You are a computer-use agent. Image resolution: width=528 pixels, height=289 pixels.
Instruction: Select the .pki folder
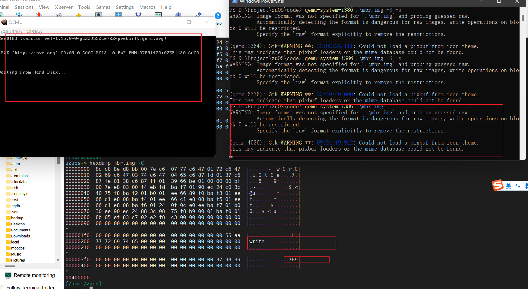pos(12,170)
